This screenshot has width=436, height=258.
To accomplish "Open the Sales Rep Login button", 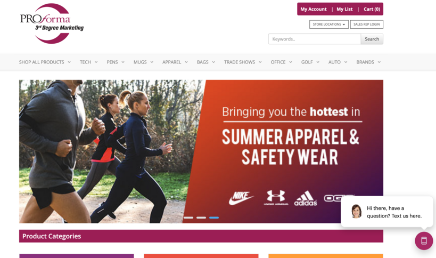I will coord(366,25).
